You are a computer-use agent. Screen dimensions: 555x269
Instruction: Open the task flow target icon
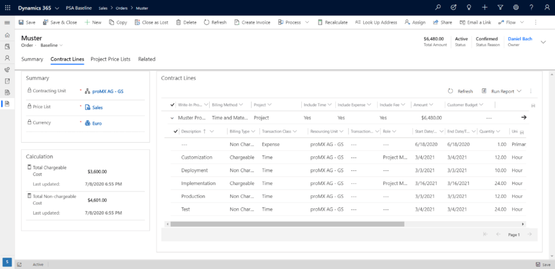(x=454, y=8)
